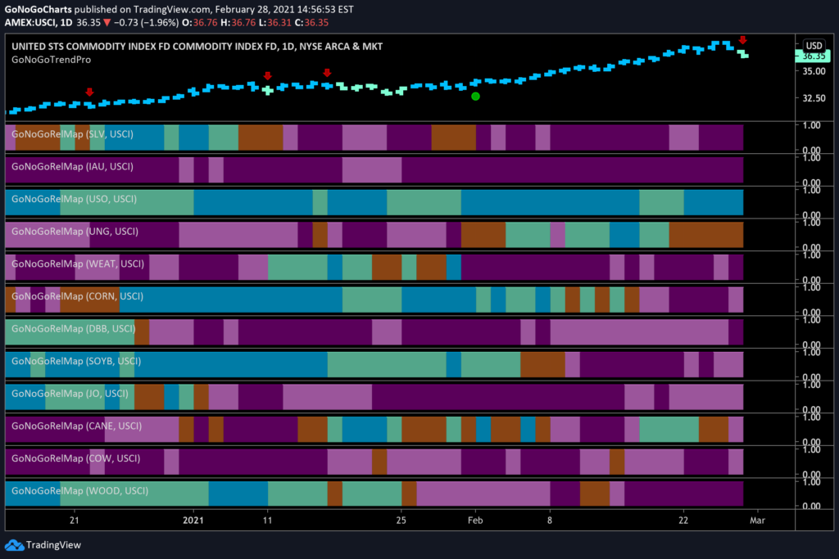The width and height of the screenshot is (839, 559).
Task: Select GoNoGoRelMap (CANE, USCI) label
Action: coord(76,426)
